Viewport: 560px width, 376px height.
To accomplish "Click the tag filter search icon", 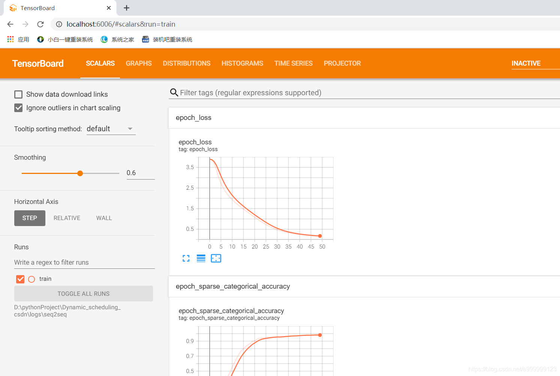I will pyautogui.click(x=174, y=93).
